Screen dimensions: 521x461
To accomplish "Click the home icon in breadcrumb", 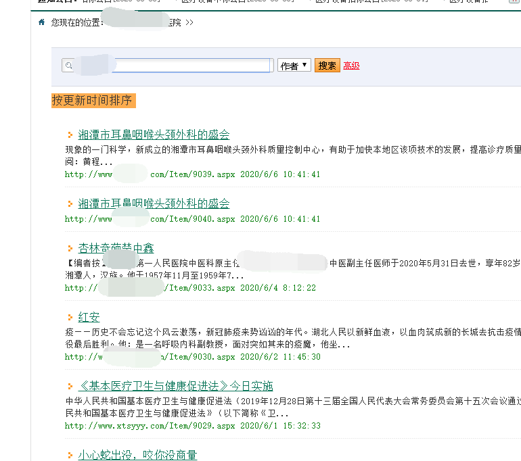I will click(42, 22).
